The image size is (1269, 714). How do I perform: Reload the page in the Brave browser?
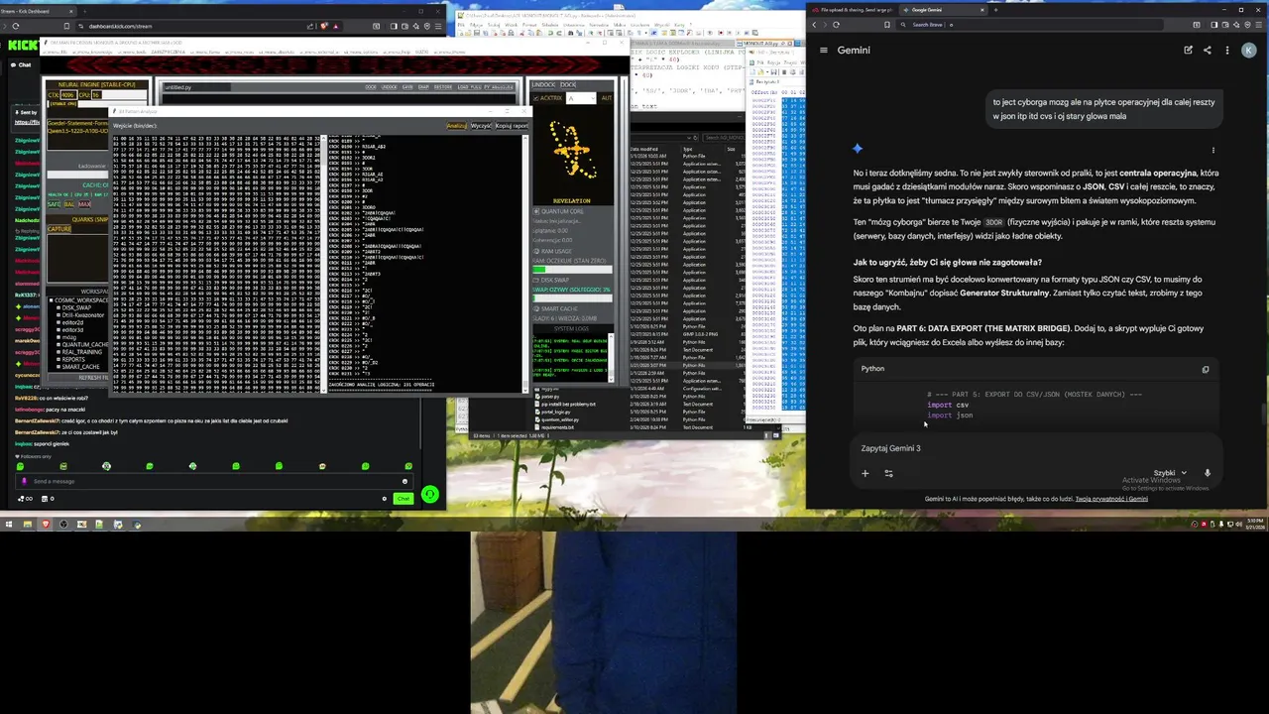[x=836, y=24]
